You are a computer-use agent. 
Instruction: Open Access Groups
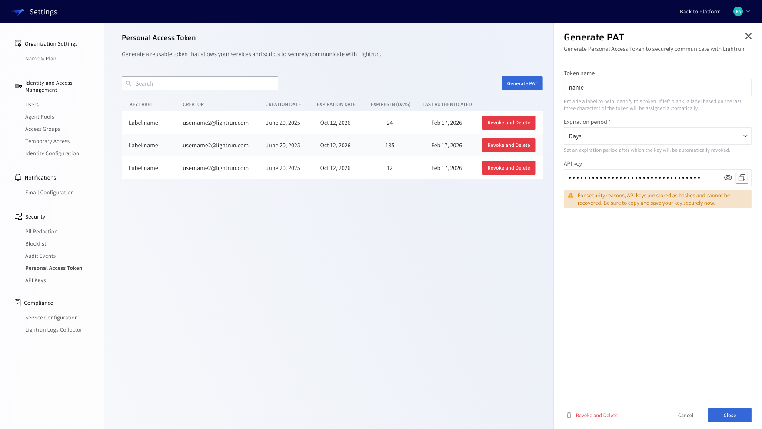(x=43, y=129)
